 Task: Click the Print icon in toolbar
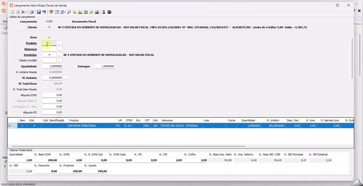pyautogui.click(x=32, y=12)
